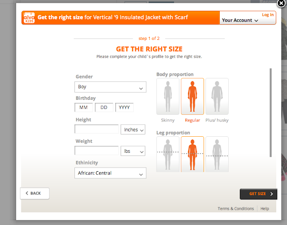Click the Regular label text

coord(192,121)
